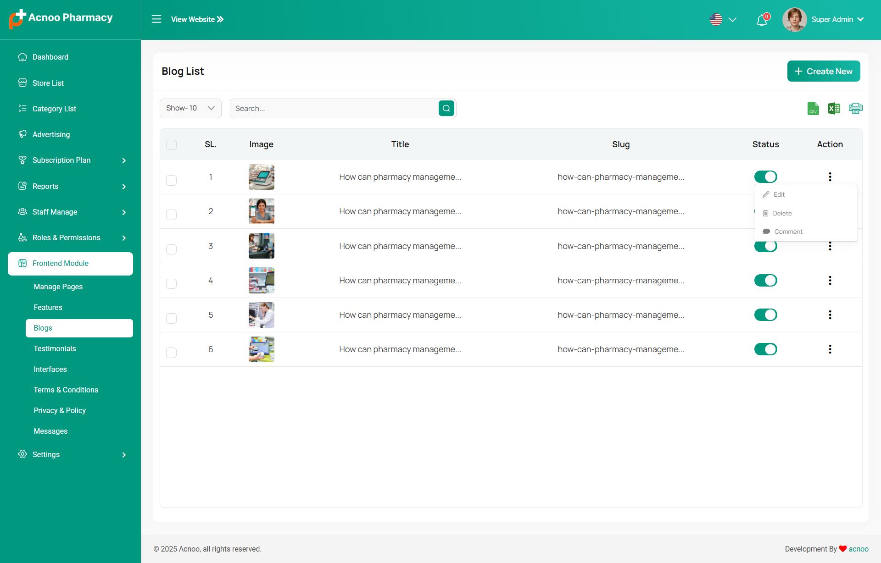The width and height of the screenshot is (881, 563).
Task: Open the Show-10 entries dropdown
Action: click(x=190, y=109)
